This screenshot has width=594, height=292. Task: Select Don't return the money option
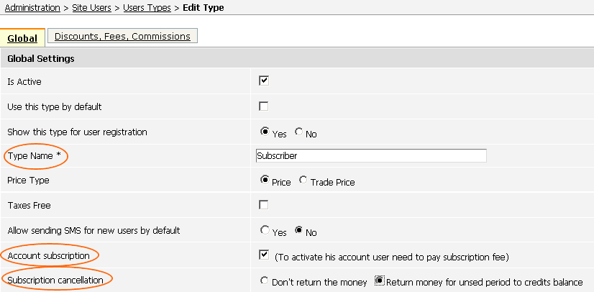264,280
